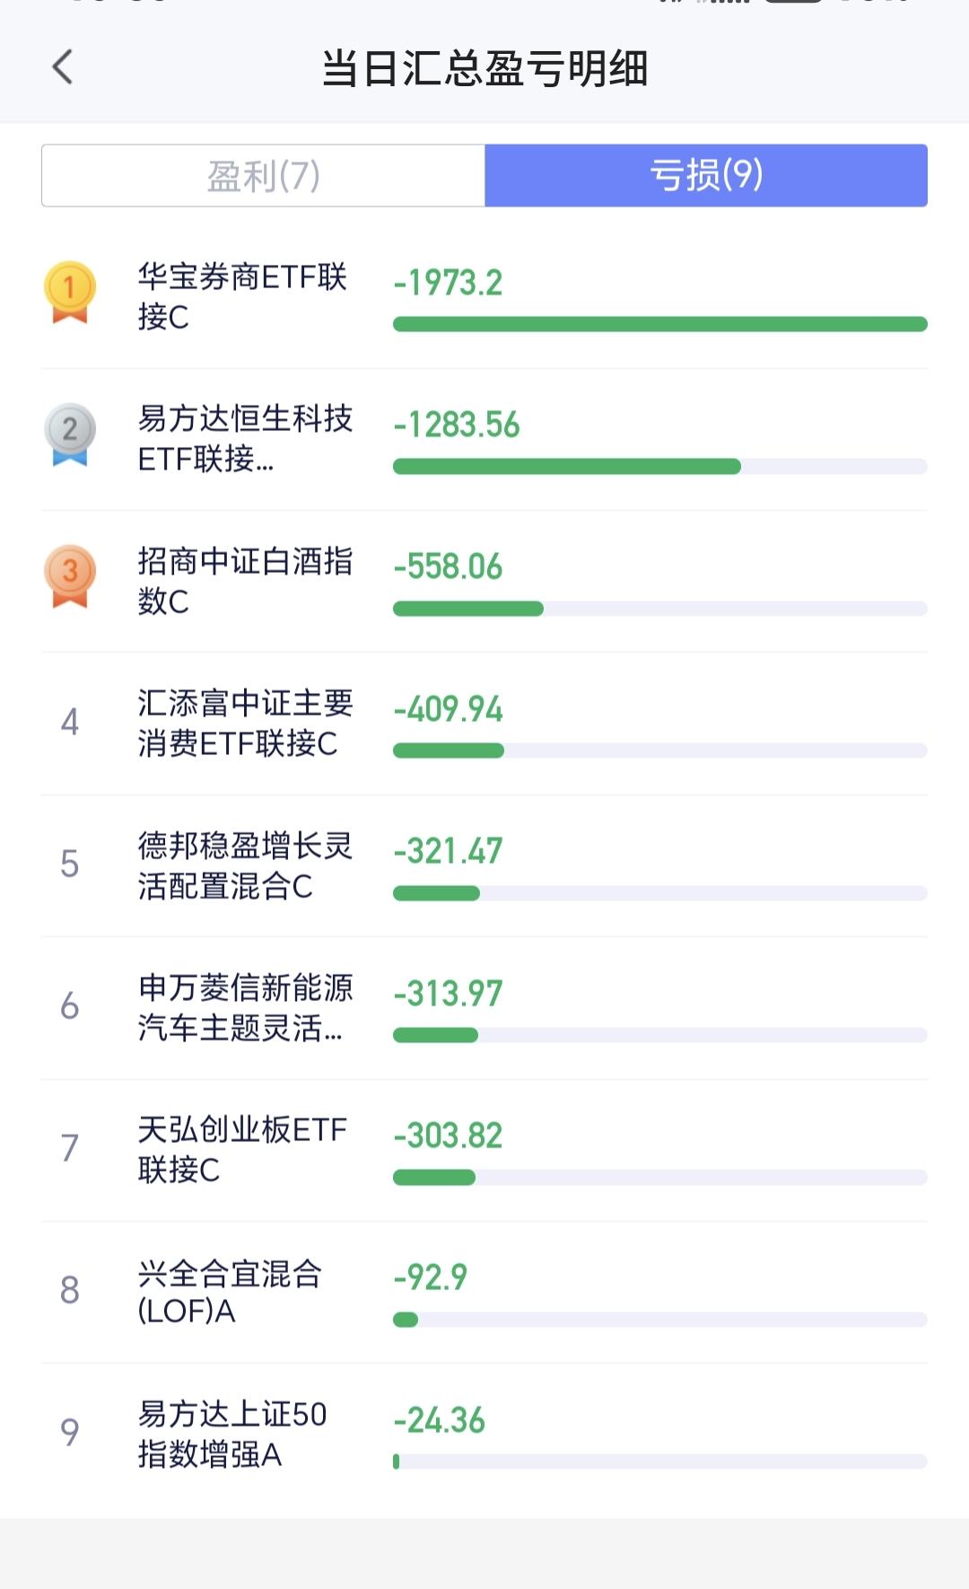Open 华宝券商ETF联接C fund entry
This screenshot has height=1589, width=969.
[484, 297]
